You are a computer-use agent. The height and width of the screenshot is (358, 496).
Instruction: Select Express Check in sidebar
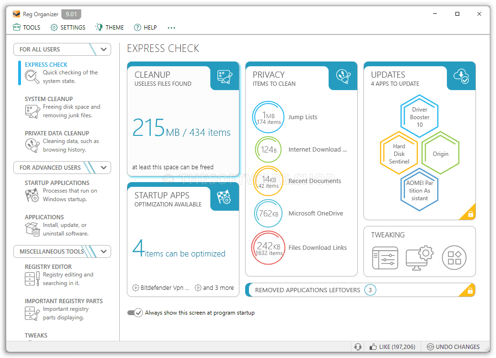coord(64,73)
